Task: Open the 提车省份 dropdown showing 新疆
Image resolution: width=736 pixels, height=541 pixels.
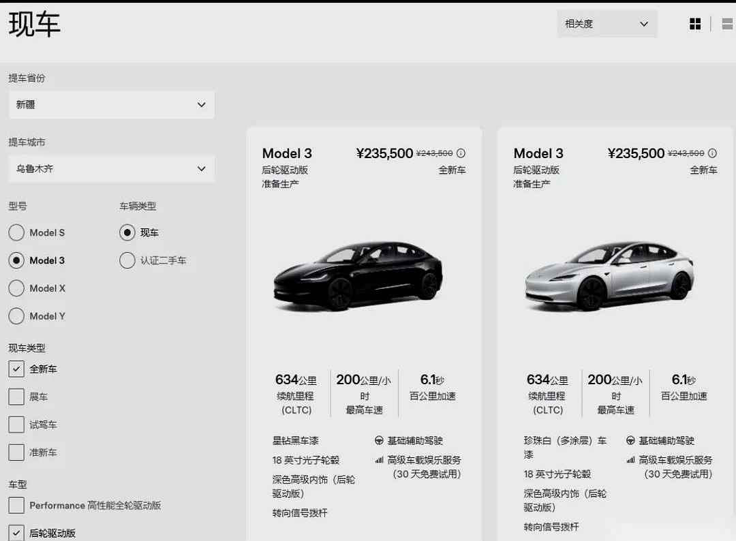Action: point(111,105)
